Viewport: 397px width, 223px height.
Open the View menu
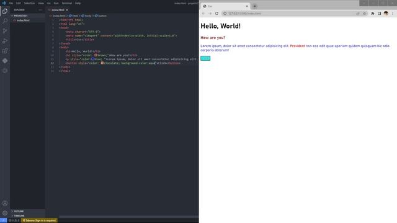pyautogui.click(x=41, y=3)
